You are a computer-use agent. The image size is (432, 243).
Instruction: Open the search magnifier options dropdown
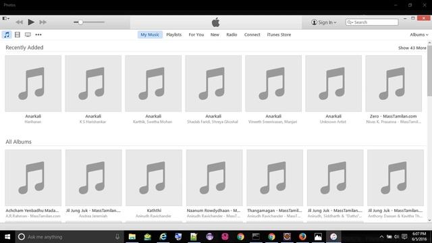[x=350, y=22]
